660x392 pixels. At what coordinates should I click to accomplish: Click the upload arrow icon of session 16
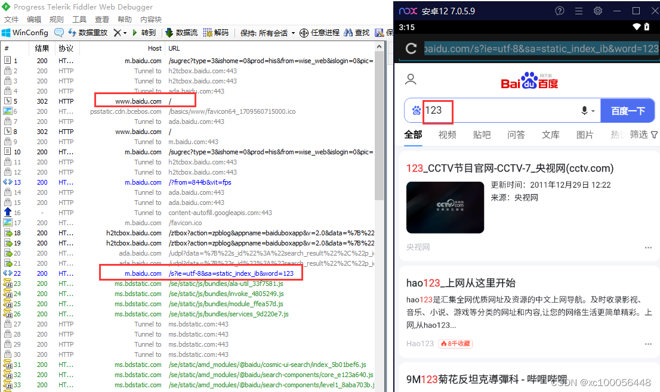point(8,212)
